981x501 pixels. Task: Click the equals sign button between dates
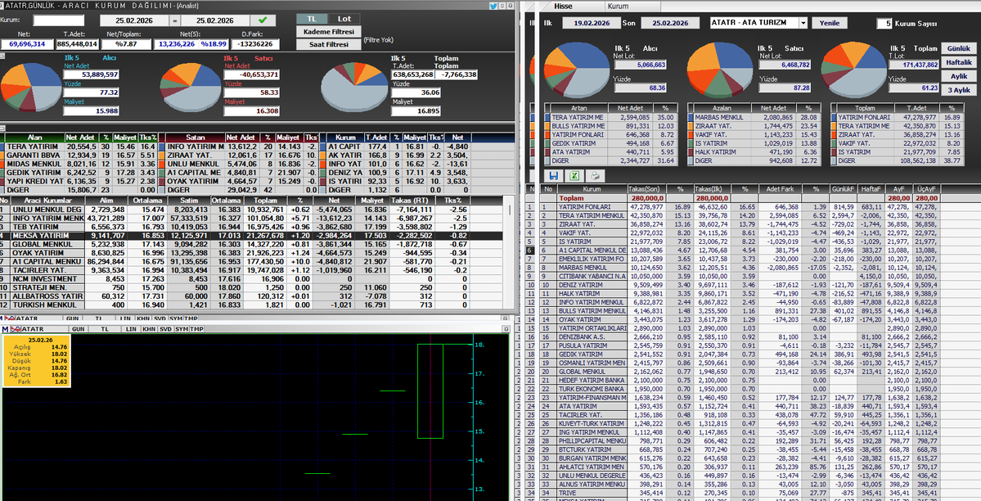pyautogui.click(x=174, y=20)
